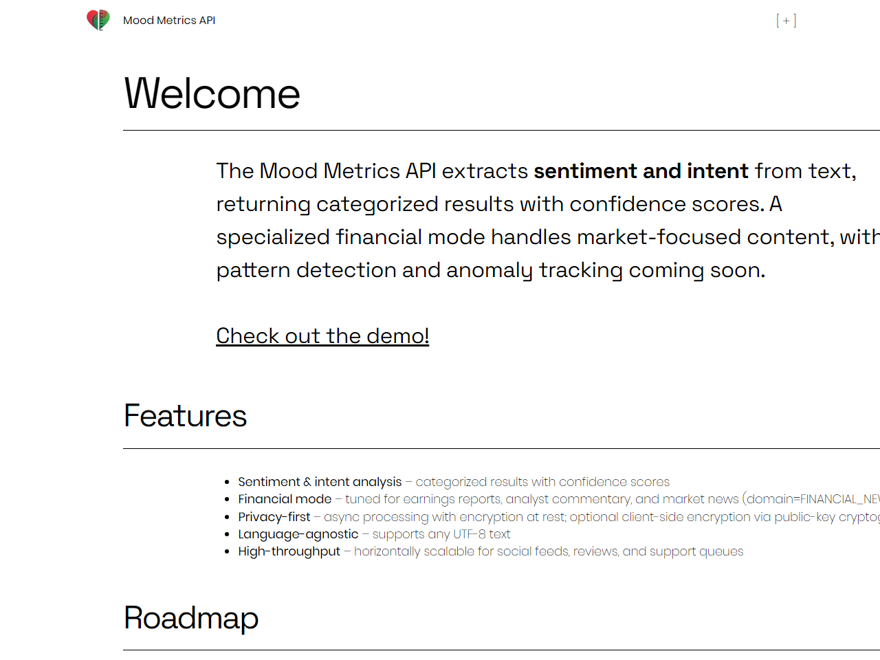880x660 pixels.
Task: Expand the [+] navigation menu
Action: pos(786,21)
